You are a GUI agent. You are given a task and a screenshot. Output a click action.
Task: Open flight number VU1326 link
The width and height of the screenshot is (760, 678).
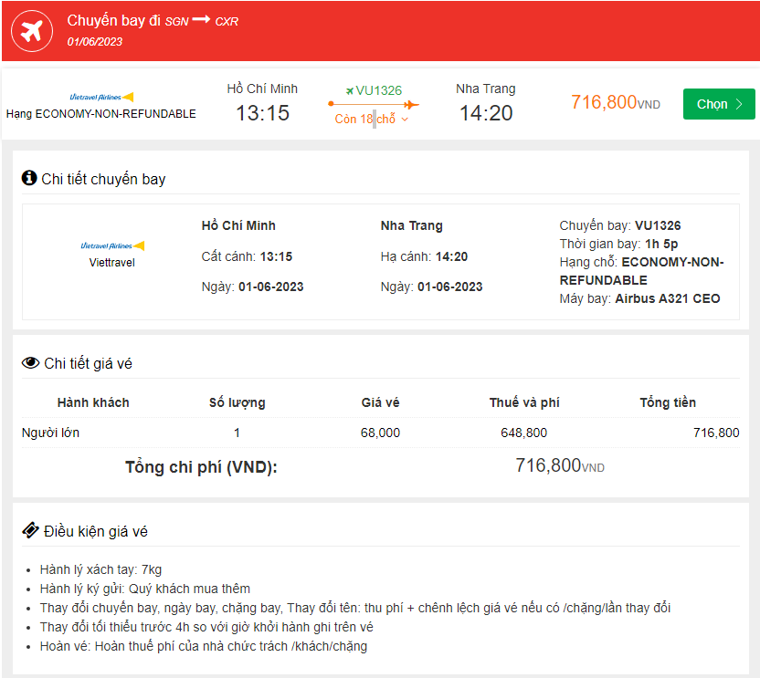[378, 90]
